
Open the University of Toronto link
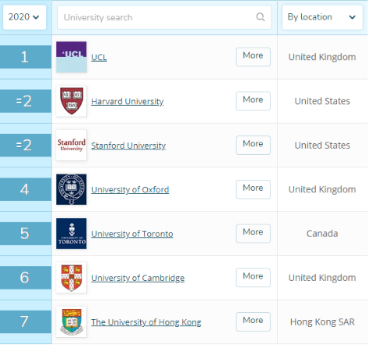pos(132,234)
